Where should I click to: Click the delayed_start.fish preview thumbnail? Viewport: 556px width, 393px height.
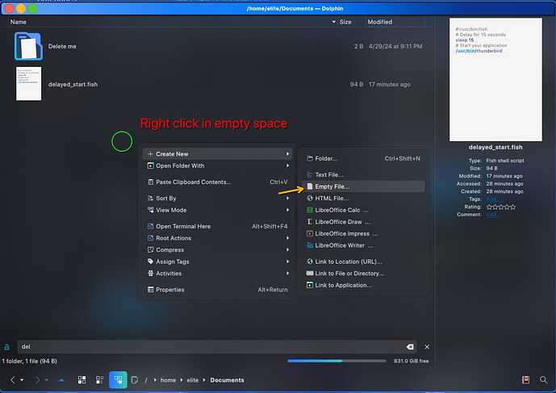click(495, 77)
